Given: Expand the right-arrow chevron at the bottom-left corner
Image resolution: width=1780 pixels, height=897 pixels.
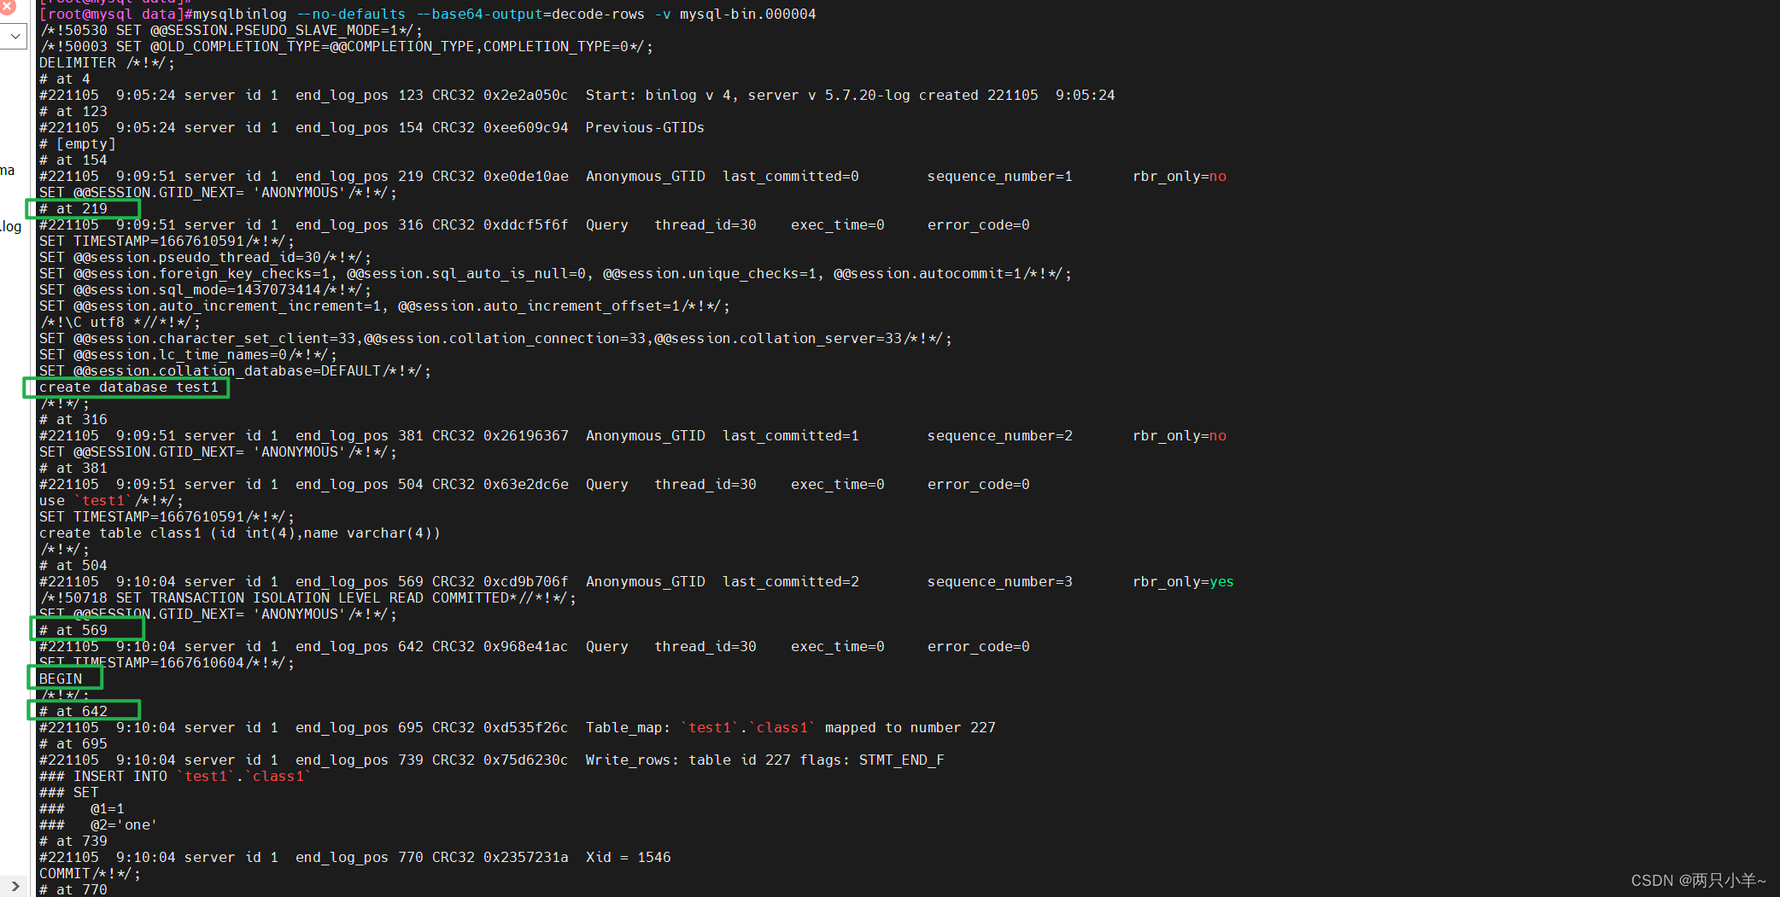Looking at the screenshot, I should 15,887.
